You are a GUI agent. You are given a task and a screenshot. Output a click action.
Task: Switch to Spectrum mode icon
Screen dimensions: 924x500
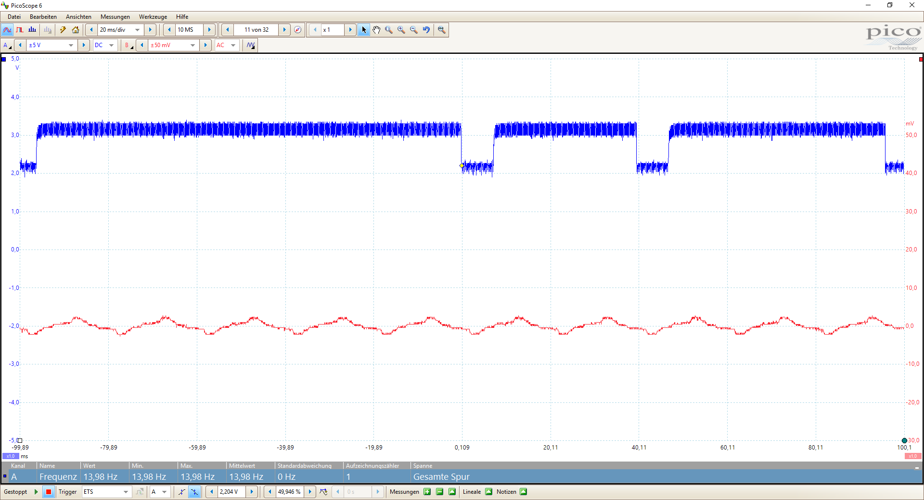[32, 30]
